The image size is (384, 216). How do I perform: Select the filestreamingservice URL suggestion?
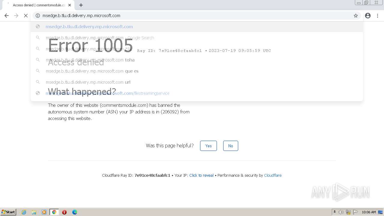point(197,93)
